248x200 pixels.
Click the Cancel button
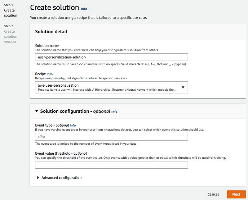click(x=213, y=194)
